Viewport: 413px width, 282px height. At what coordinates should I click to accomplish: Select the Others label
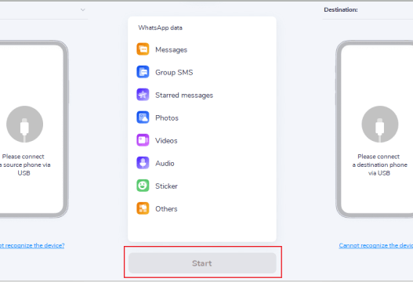tap(166, 209)
